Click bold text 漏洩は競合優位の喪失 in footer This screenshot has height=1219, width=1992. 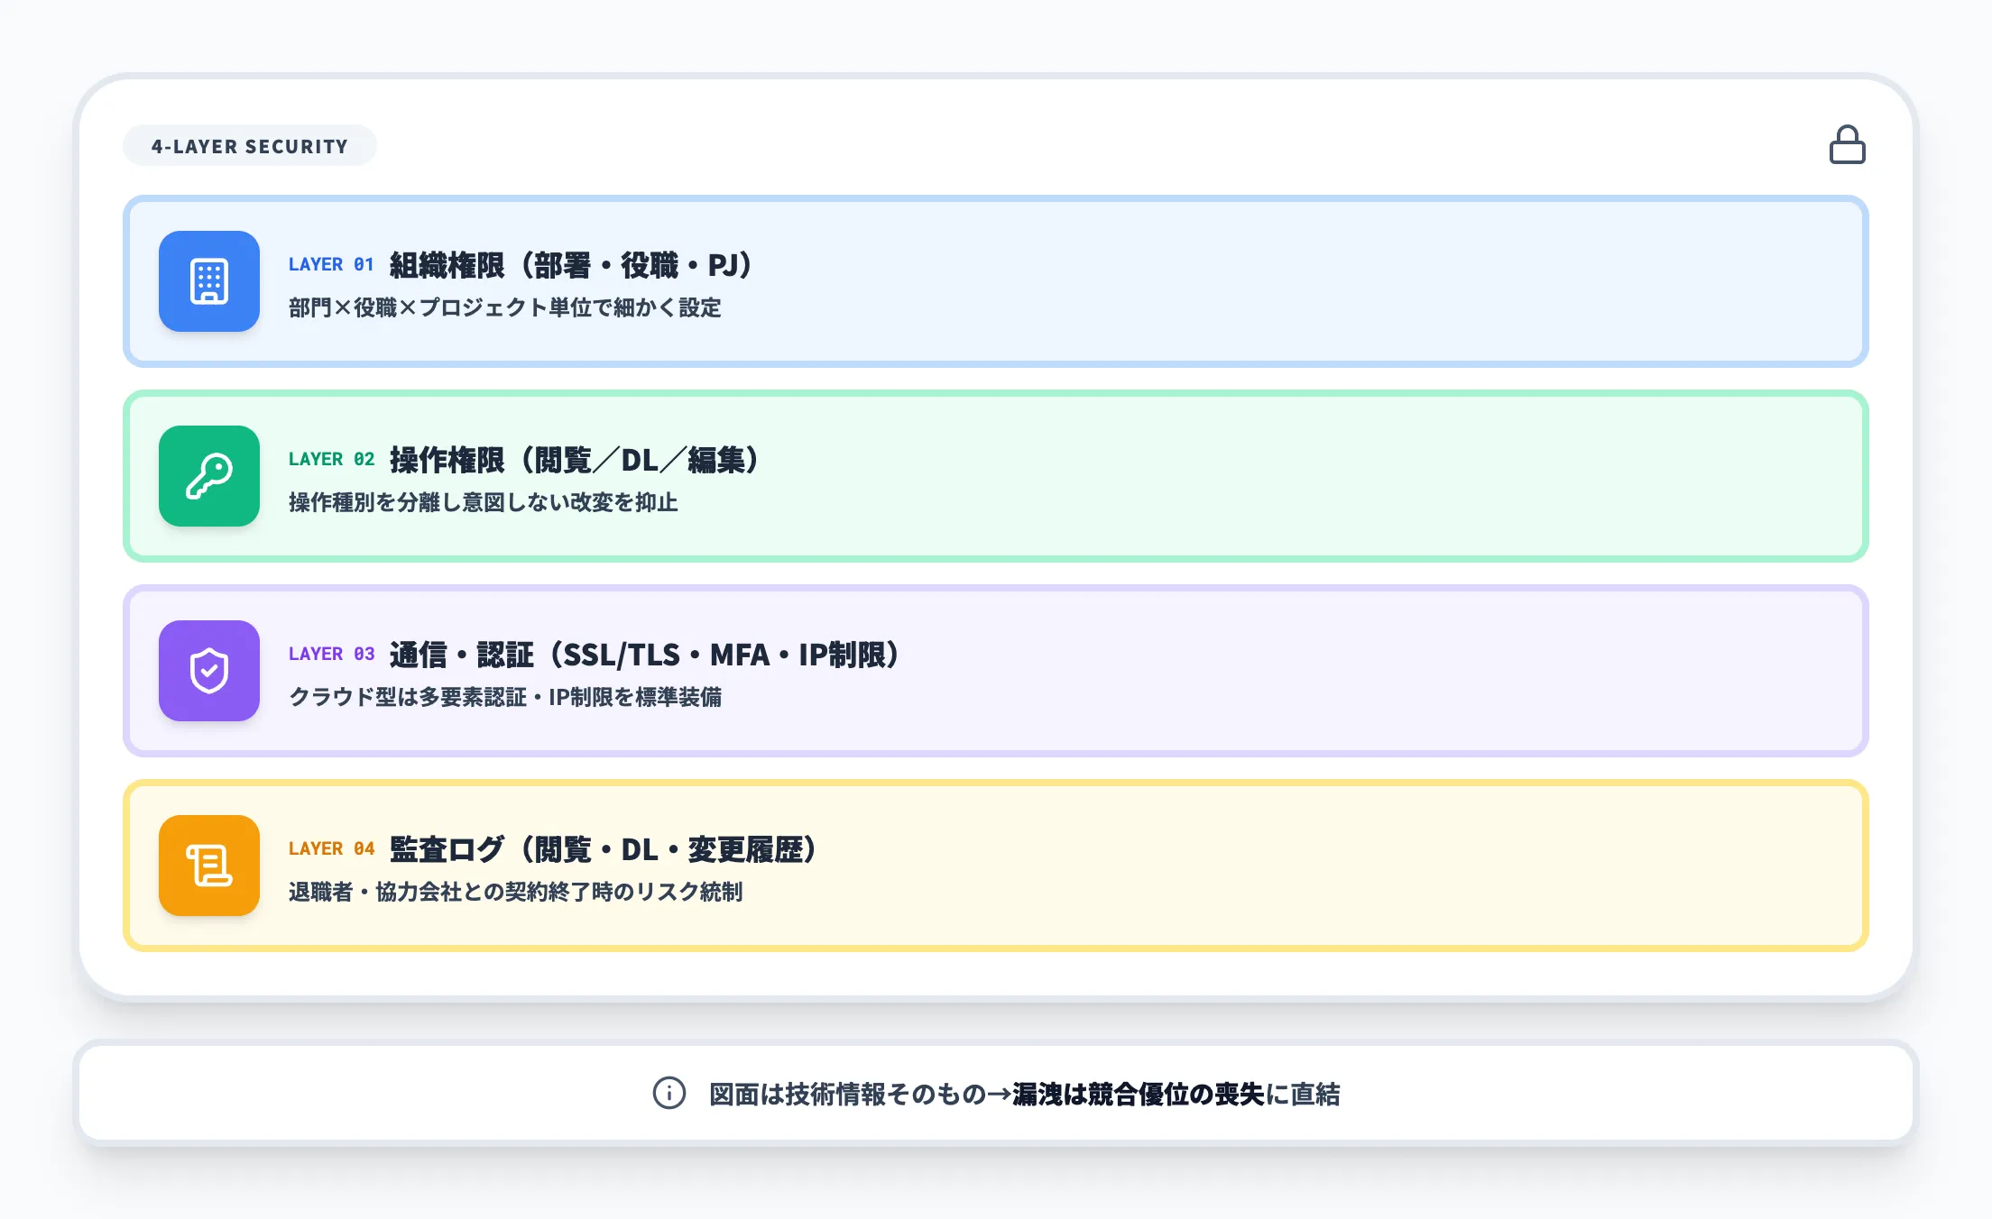tap(1139, 1094)
